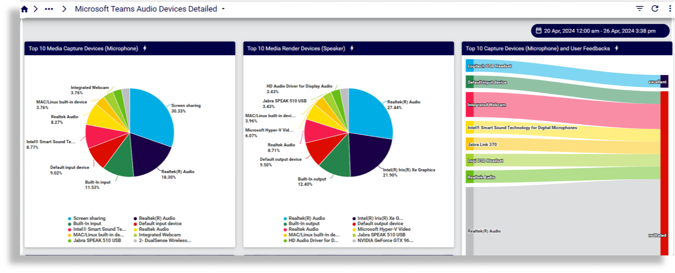The image size is (675, 273).
Task: Click the HD Audio Driver for Display Audio label
Action: pos(299,89)
